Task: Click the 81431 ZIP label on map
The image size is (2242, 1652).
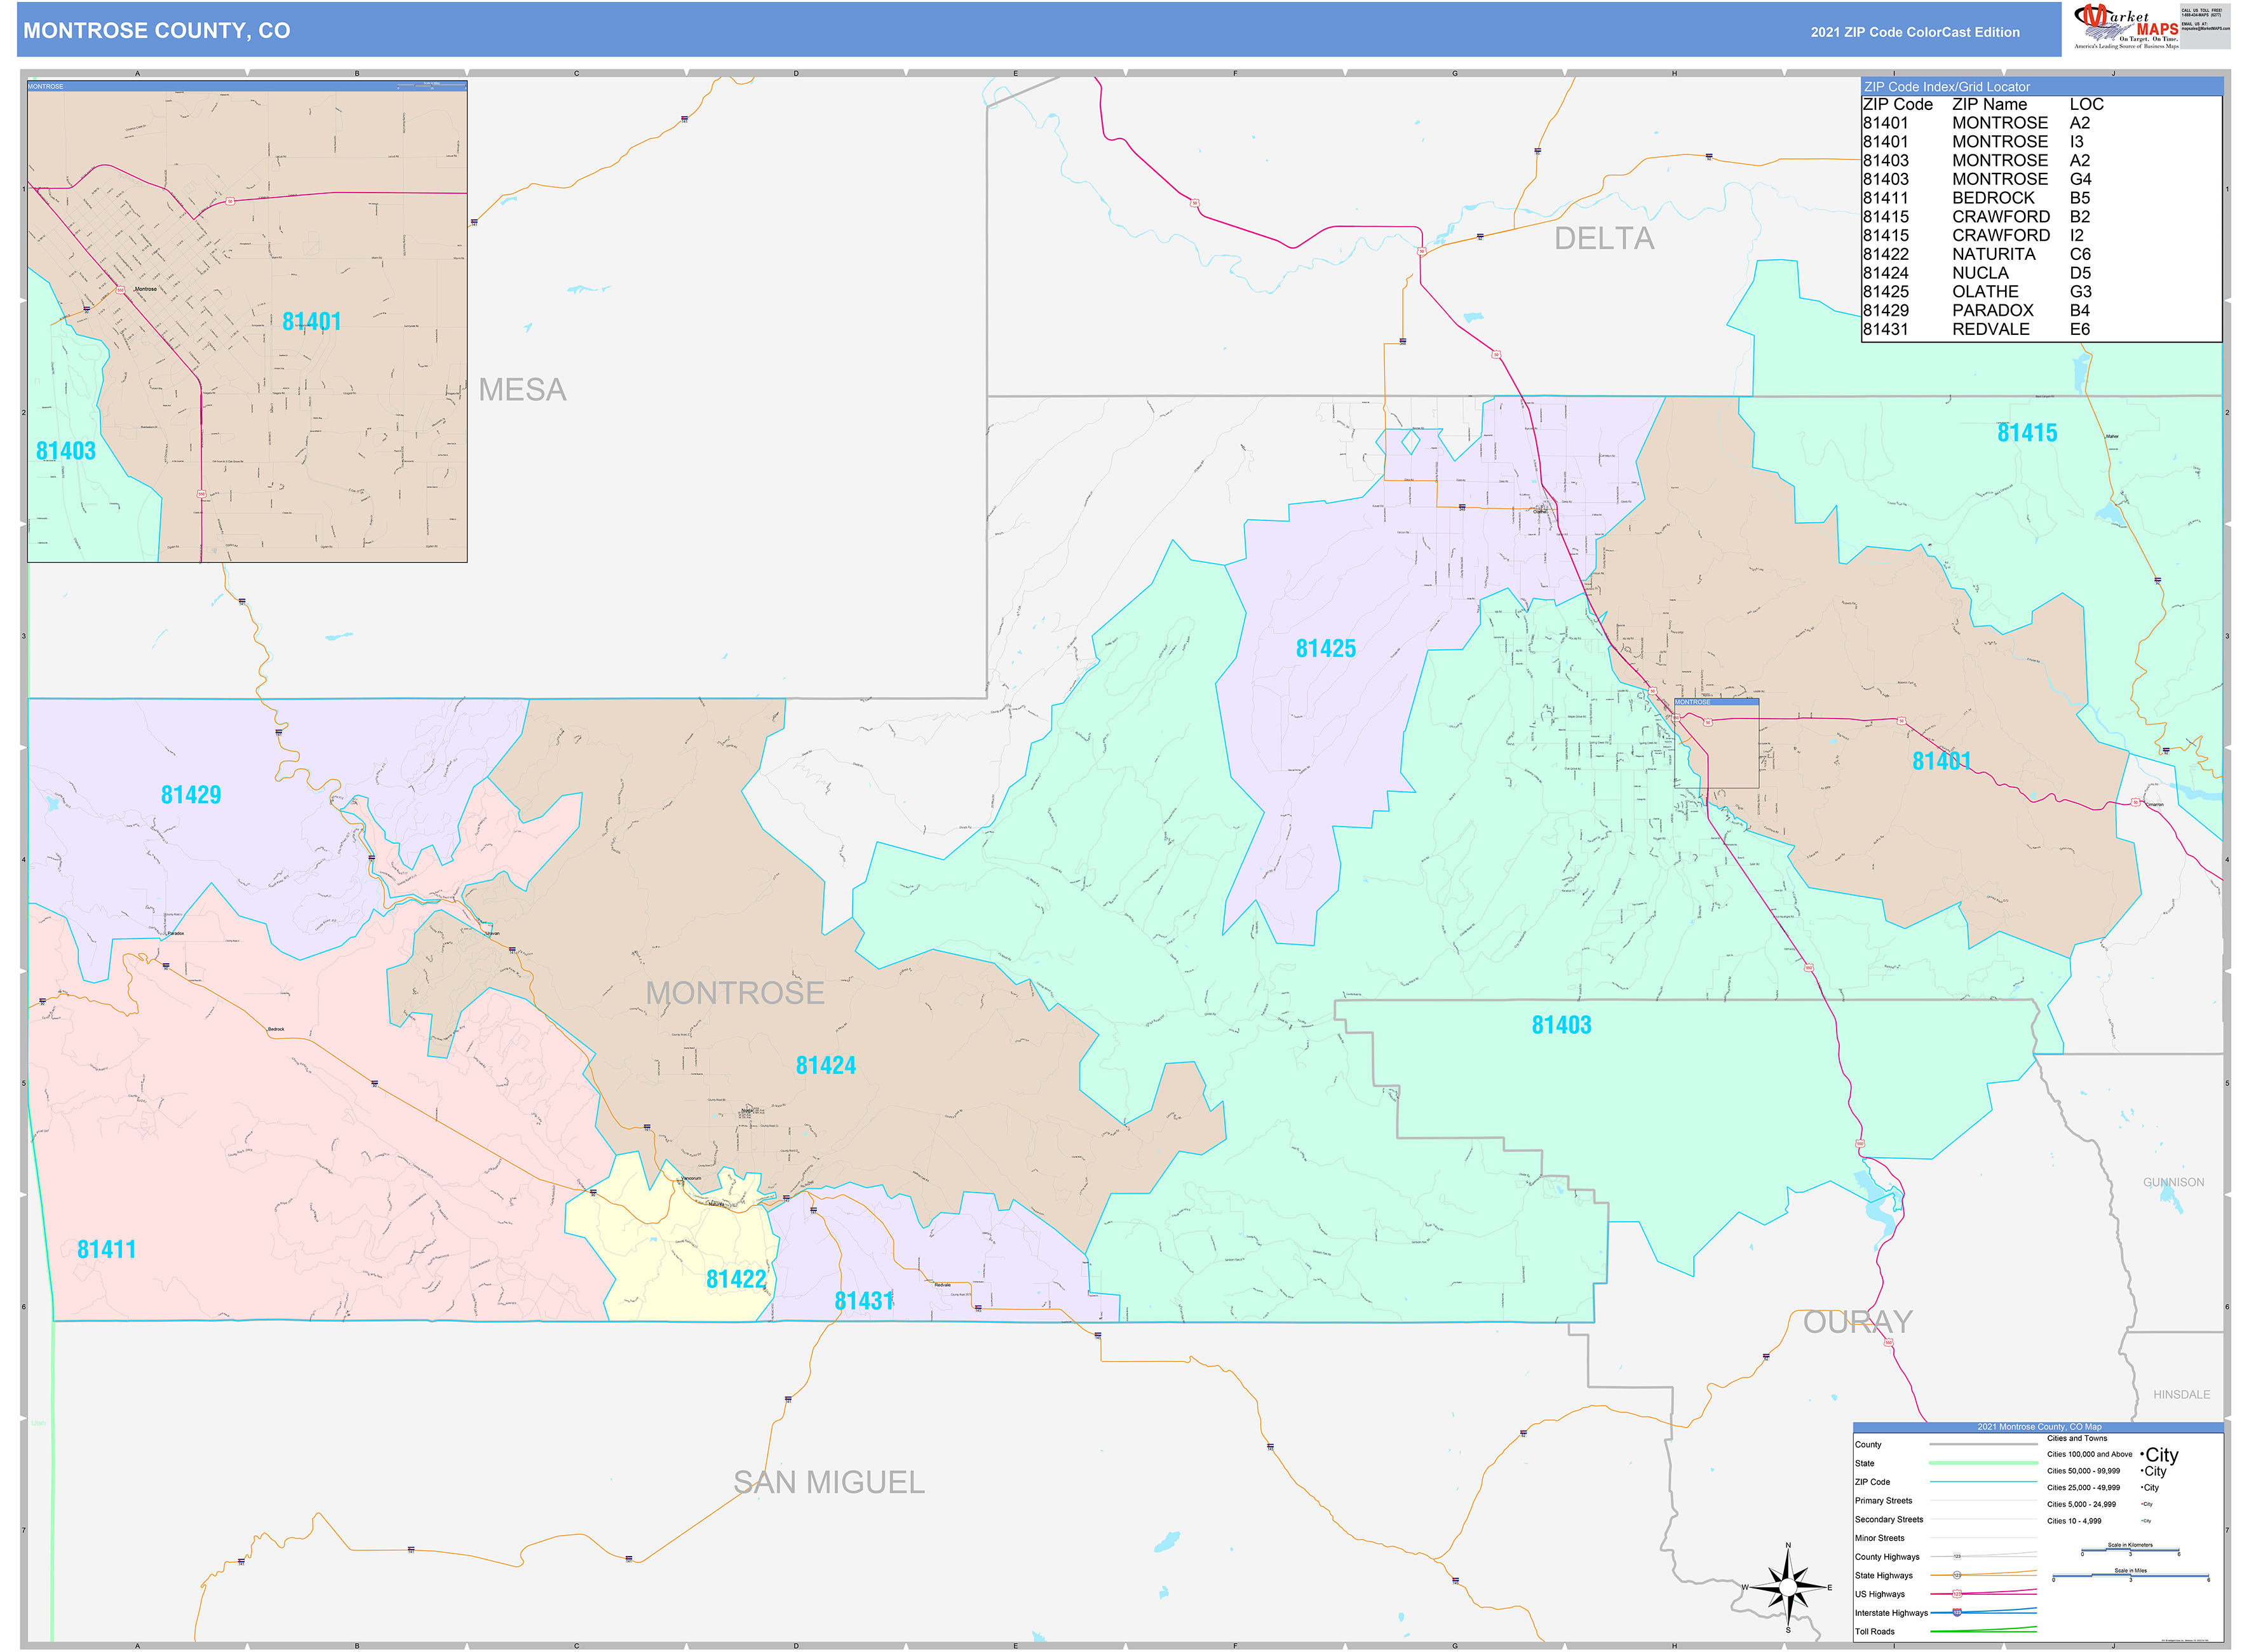Action: (864, 1301)
